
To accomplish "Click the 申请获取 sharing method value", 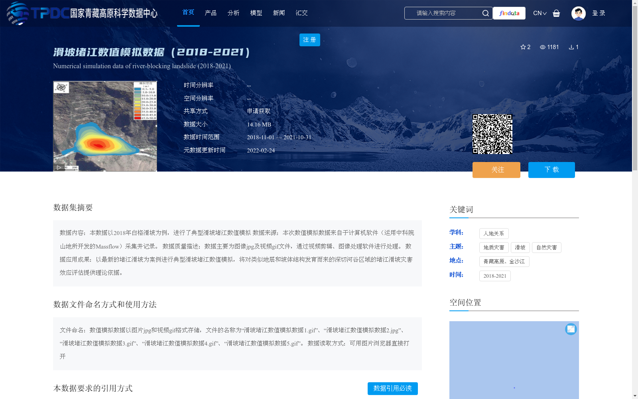I will (259, 111).
